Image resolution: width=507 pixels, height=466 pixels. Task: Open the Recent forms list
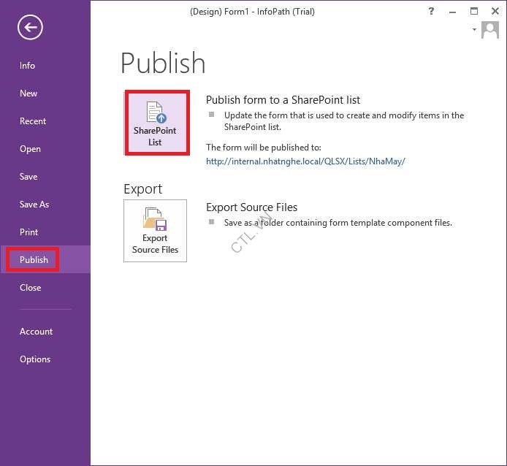(x=33, y=121)
